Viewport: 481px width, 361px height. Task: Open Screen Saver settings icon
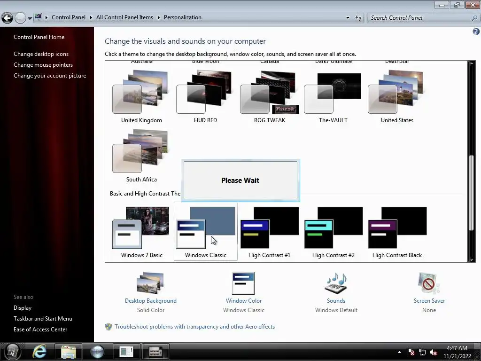429,283
